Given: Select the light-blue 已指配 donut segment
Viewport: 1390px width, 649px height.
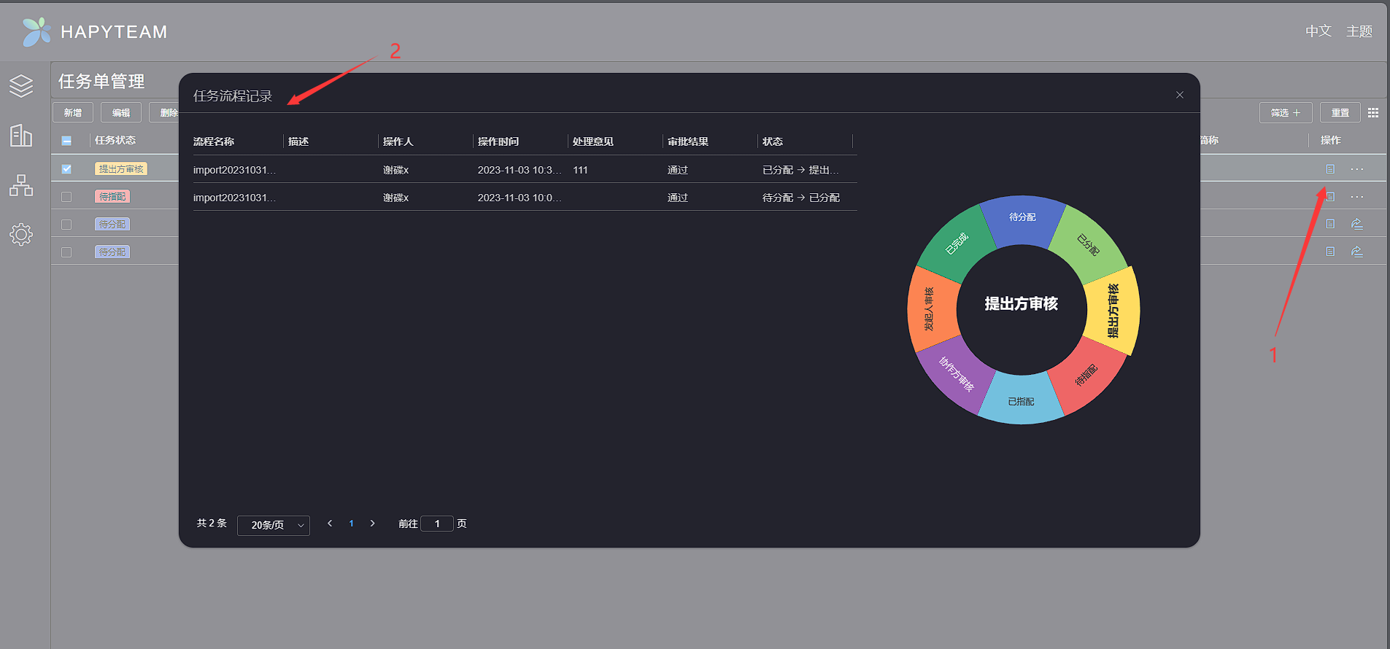Looking at the screenshot, I should pos(1021,401).
